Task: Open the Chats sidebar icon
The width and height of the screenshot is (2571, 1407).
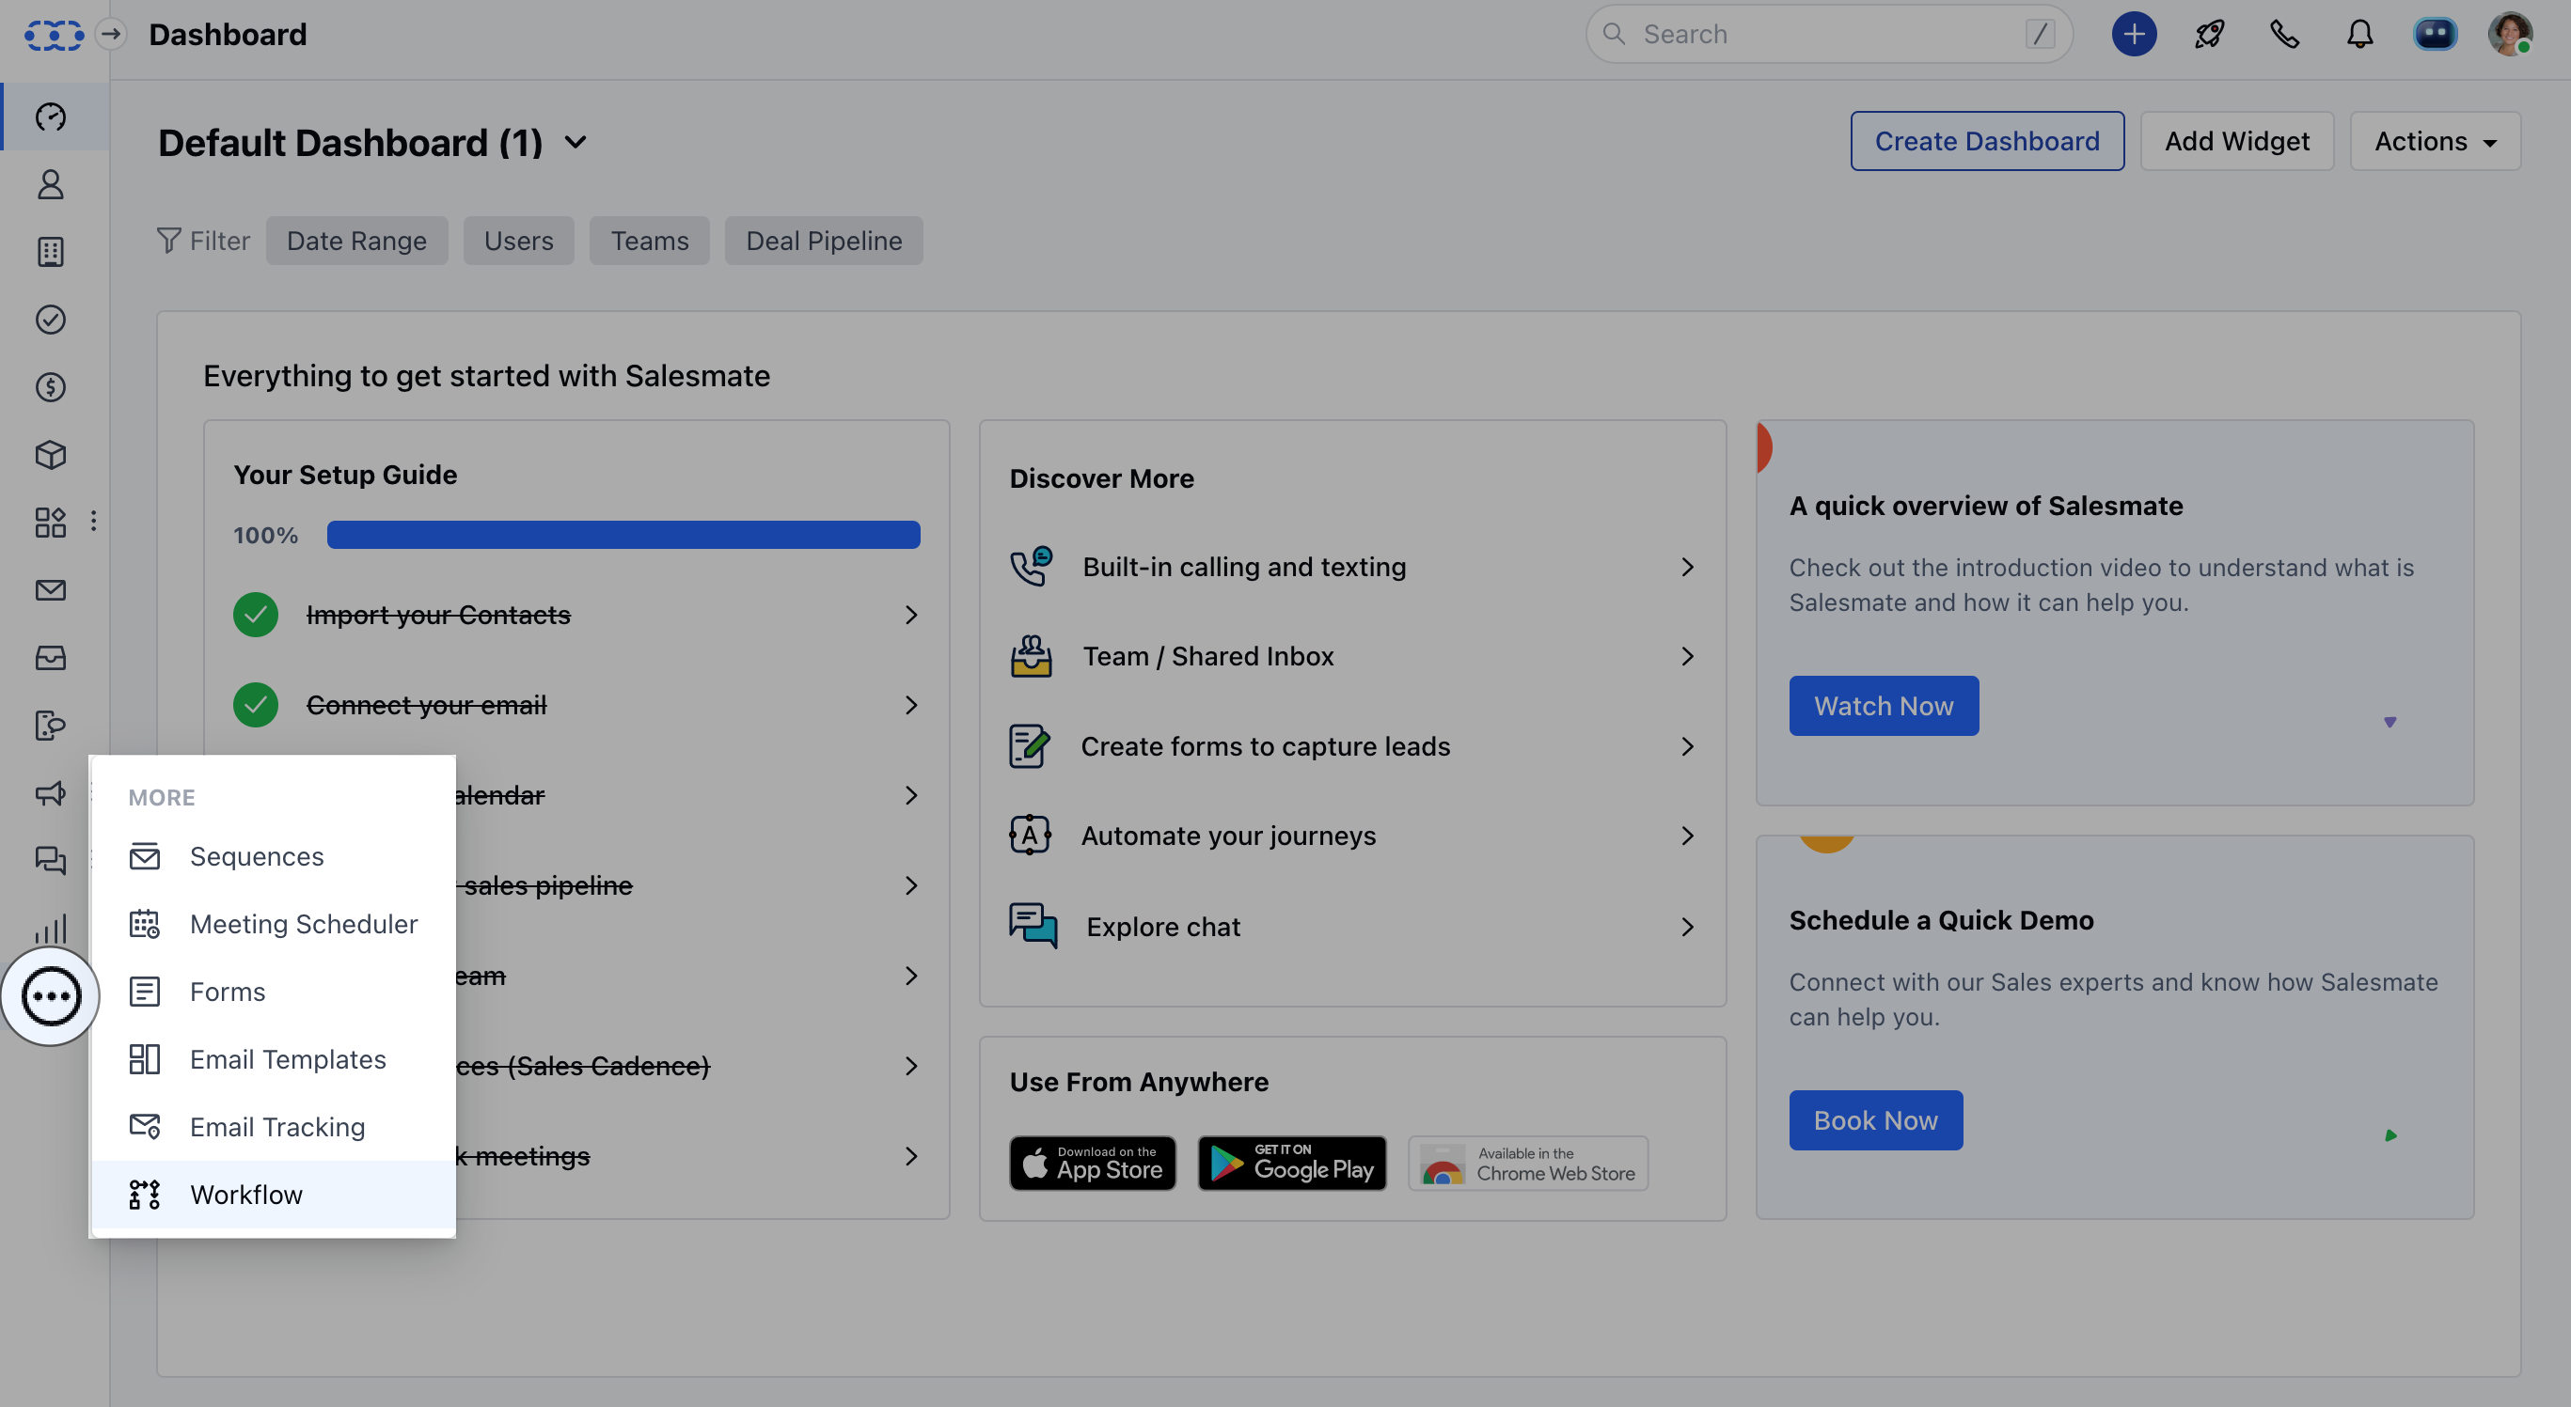Action: point(50,860)
